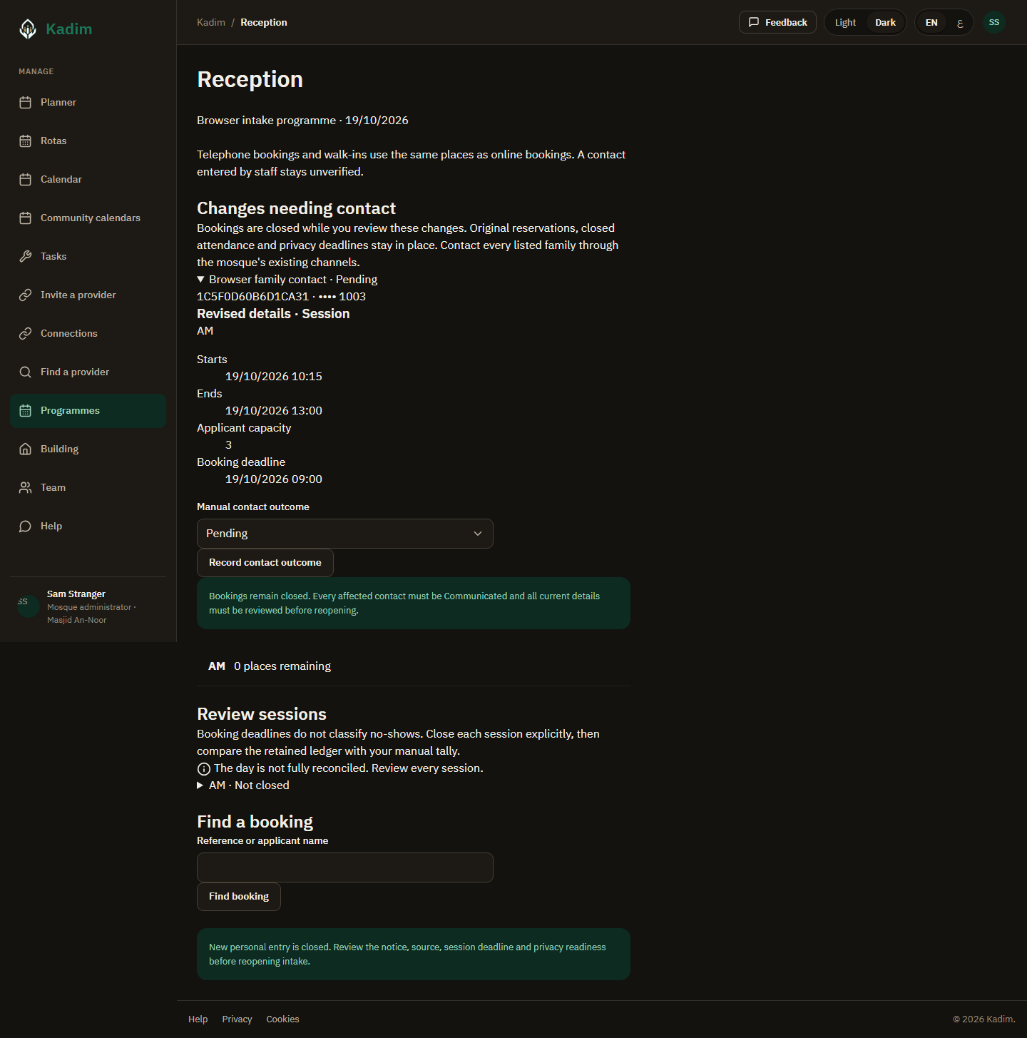This screenshot has height=1038, width=1027.
Task: Click Record contact outcome button
Action: click(265, 563)
